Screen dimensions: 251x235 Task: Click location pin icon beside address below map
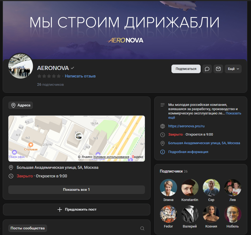[x=11, y=167]
